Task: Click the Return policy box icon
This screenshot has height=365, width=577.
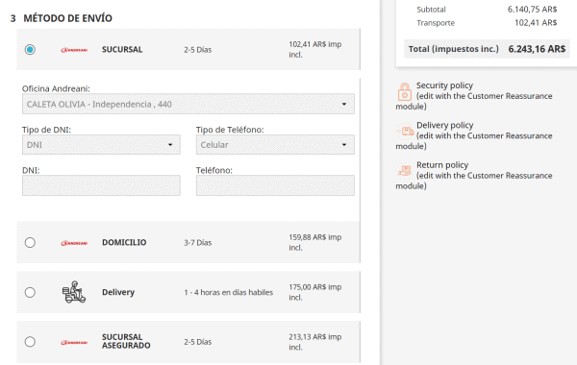Action: (x=405, y=171)
